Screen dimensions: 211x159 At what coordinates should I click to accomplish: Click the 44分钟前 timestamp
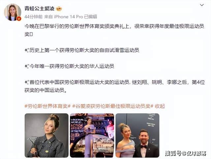(33, 17)
